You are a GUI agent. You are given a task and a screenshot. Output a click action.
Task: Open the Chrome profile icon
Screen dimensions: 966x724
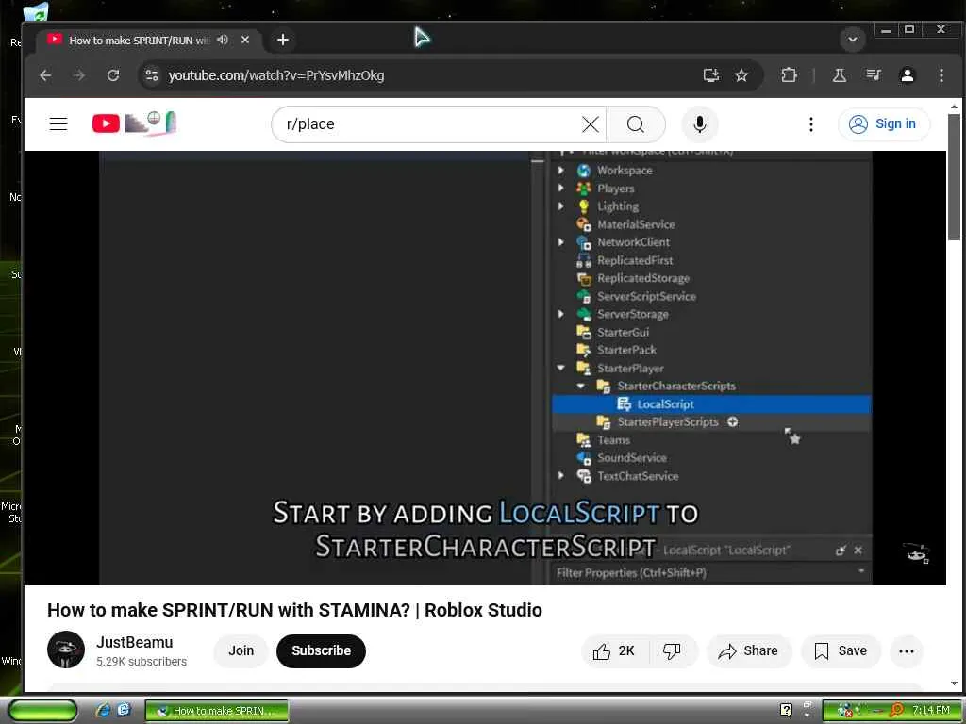(907, 75)
